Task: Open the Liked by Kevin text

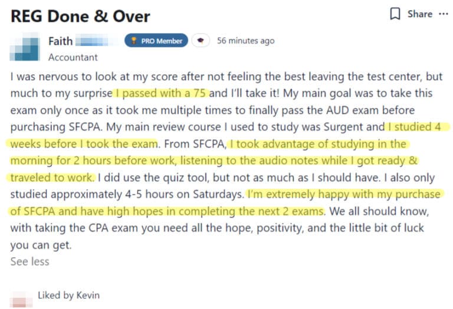Action: [x=69, y=295]
